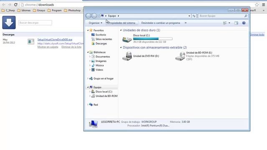Viewport: 267px width, 150px height.
Task: Open the address bar history dropdown
Action: [189, 16]
